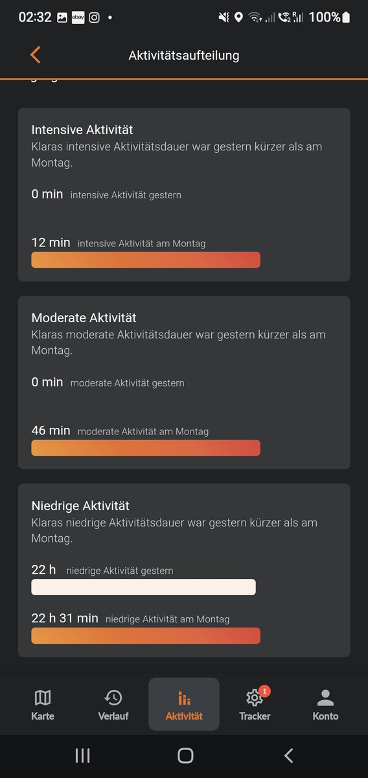Tap Android home button
The height and width of the screenshot is (778, 368).
185,755
